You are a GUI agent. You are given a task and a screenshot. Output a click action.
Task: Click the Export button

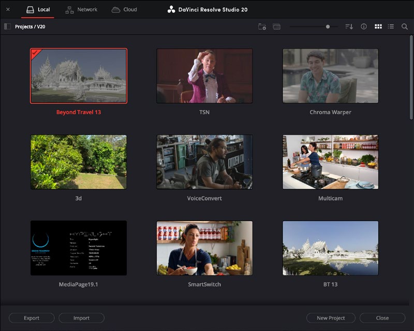(32, 318)
